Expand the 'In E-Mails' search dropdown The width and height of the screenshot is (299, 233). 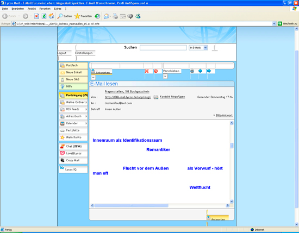205,48
